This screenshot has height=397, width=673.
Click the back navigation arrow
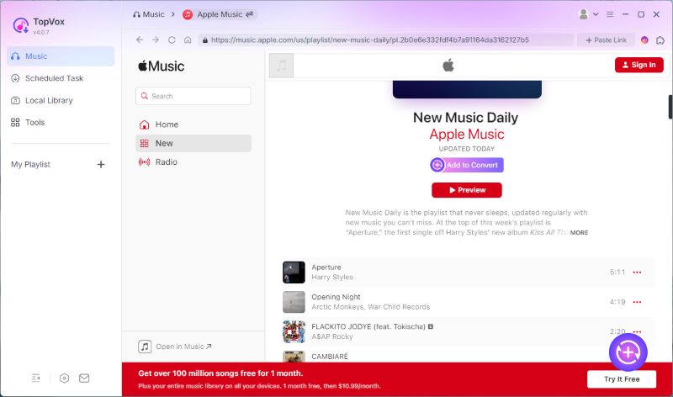tap(140, 40)
